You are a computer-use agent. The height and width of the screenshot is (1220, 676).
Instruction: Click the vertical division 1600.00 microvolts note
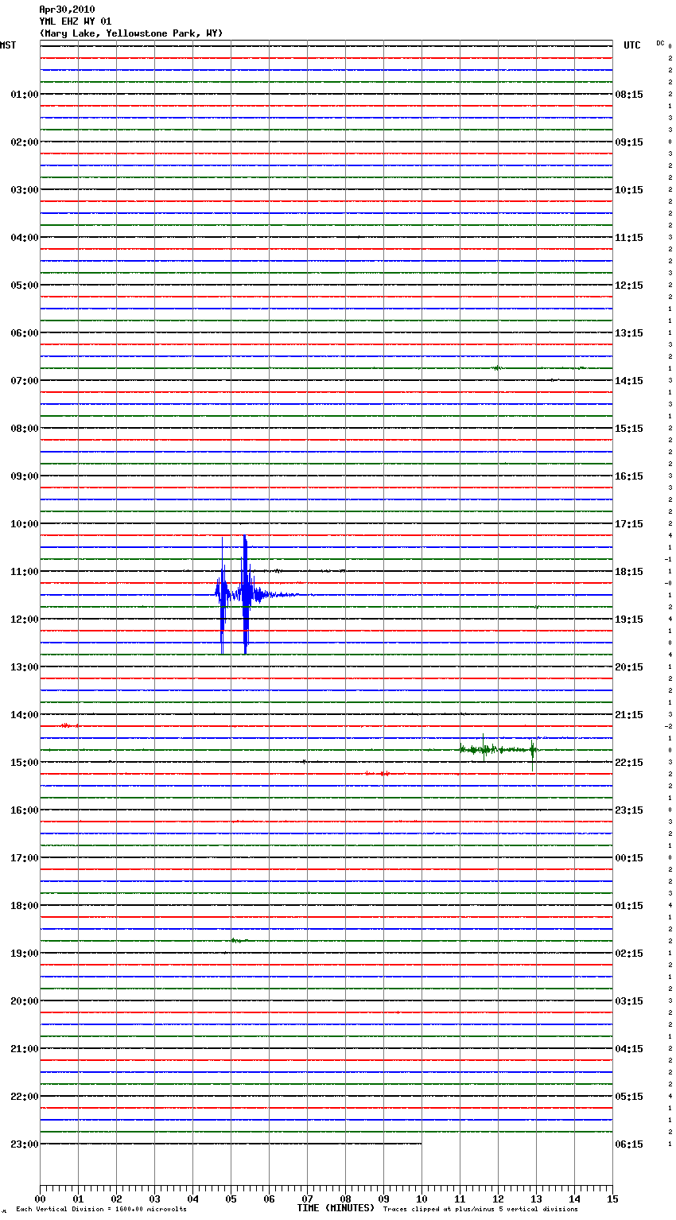point(101,1210)
